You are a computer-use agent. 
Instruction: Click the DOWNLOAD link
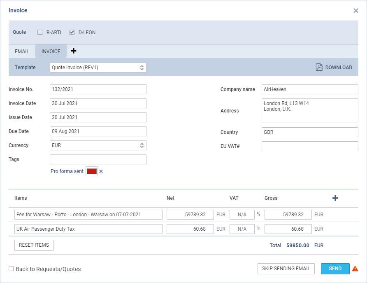coord(339,68)
